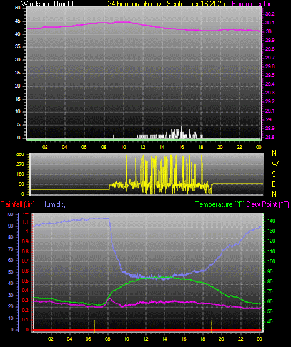Select the 270 wind direction axis value
This screenshot has height=347, width=291.
20,164
